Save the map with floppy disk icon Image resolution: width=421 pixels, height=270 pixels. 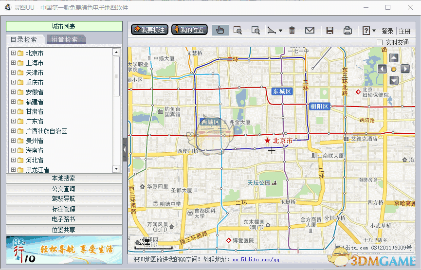click(329, 30)
